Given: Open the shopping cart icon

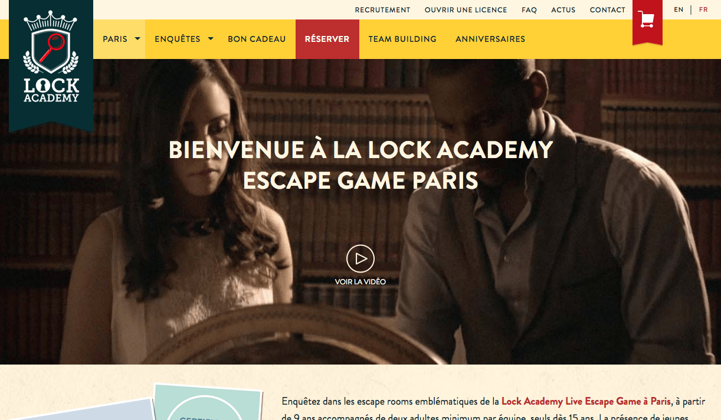Looking at the screenshot, I should (x=647, y=20).
